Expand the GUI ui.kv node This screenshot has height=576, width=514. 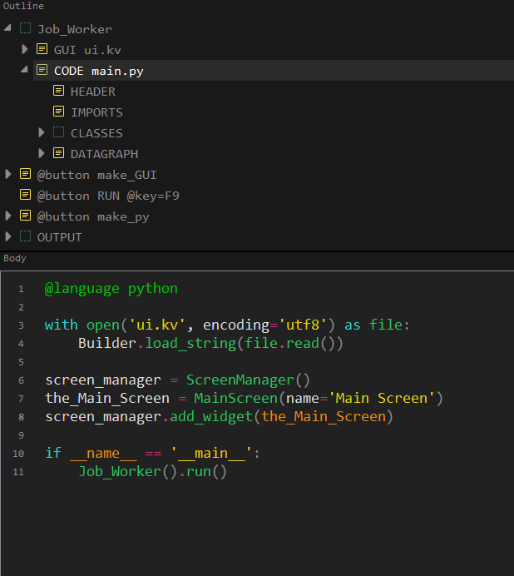point(25,49)
